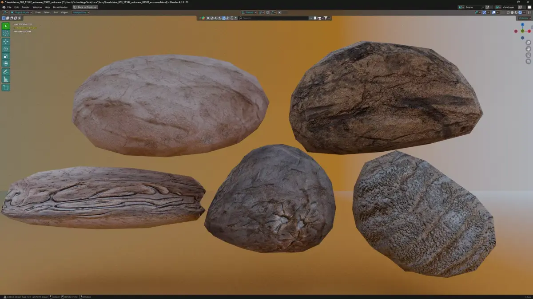The height and width of the screenshot is (299, 533).
Task: Toggle the active blue filter icon in search bar
Action: tap(223, 18)
